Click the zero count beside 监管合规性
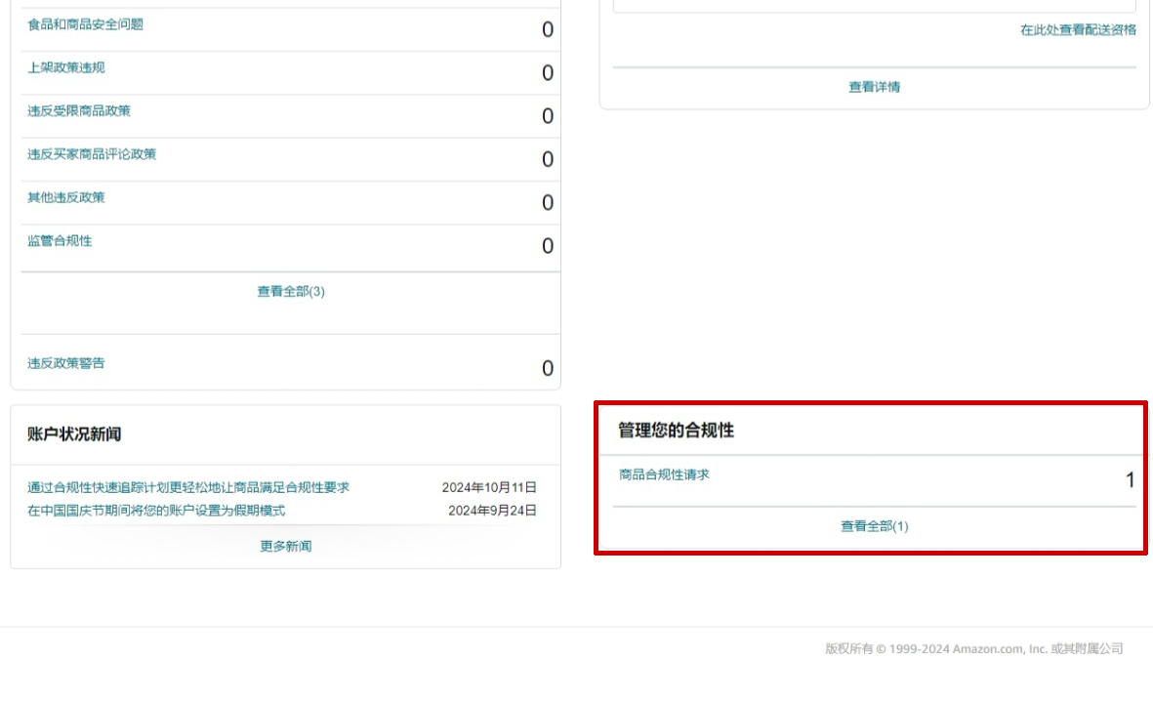The height and width of the screenshot is (701, 1153). (x=547, y=246)
